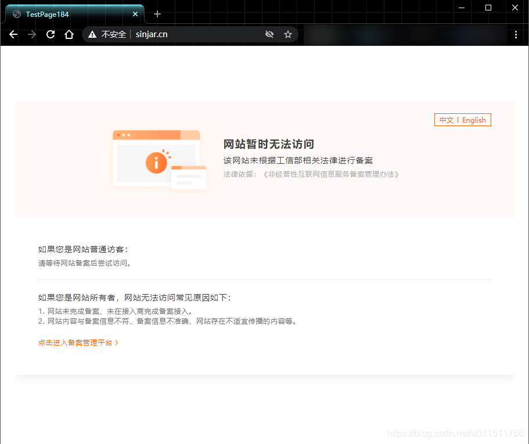Open the browser home page
Image resolution: width=529 pixels, height=444 pixels.
click(x=69, y=34)
